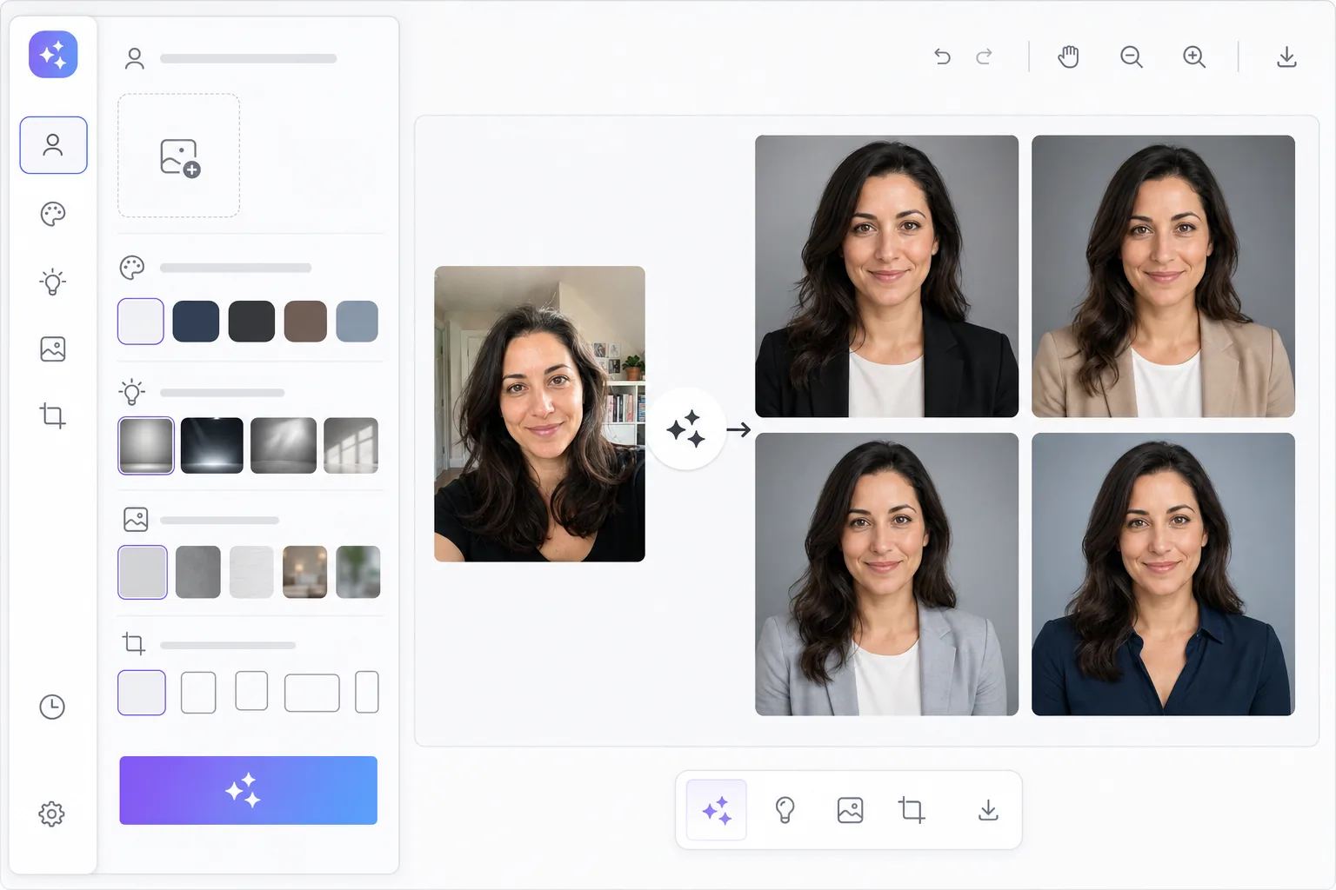This screenshot has height=890, width=1336.
Task: Pick the warm interior room background
Action: (x=305, y=572)
